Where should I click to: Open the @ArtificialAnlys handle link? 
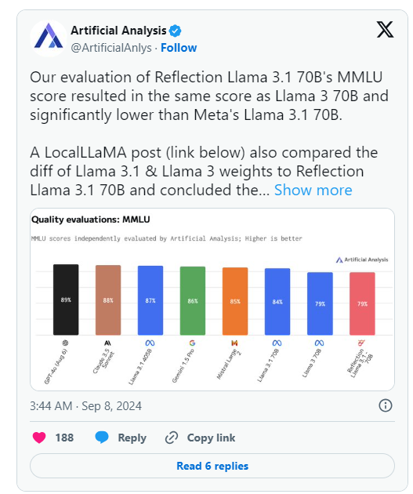[x=111, y=48]
